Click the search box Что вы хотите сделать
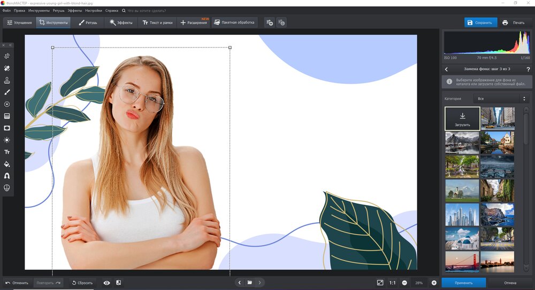The image size is (535, 290). (147, 11)
